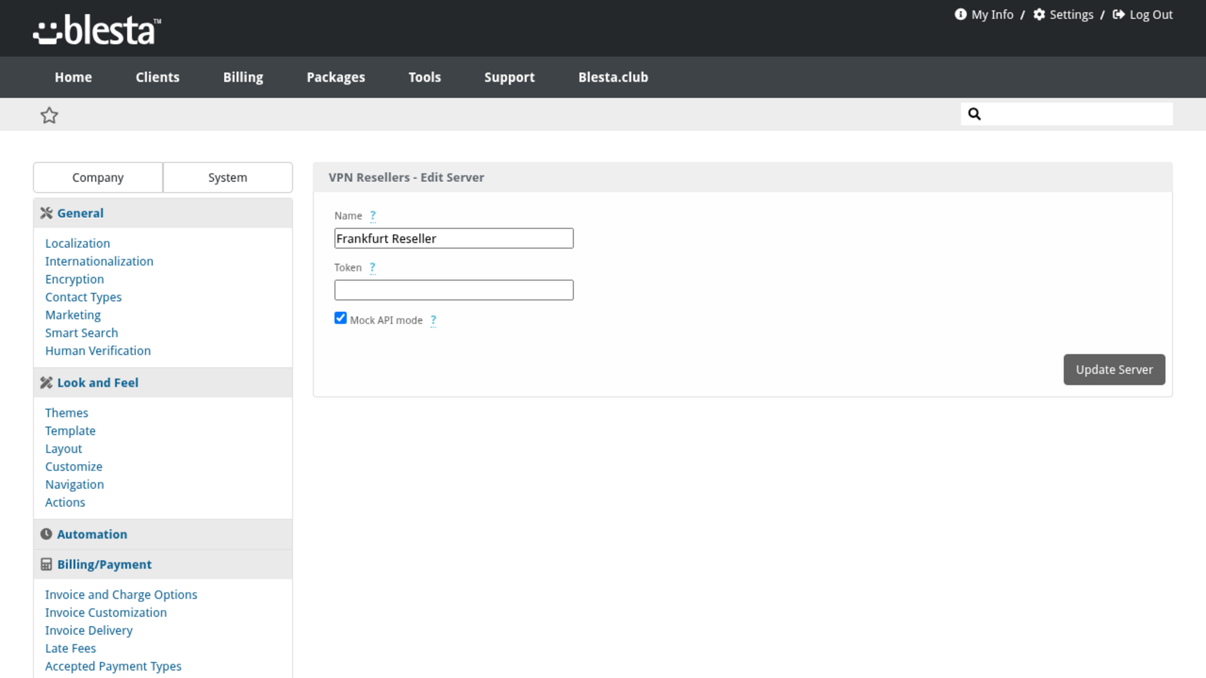Click the search magnifier icon
This screenshot has width=1206, height=678.
(x=974, y=114)
